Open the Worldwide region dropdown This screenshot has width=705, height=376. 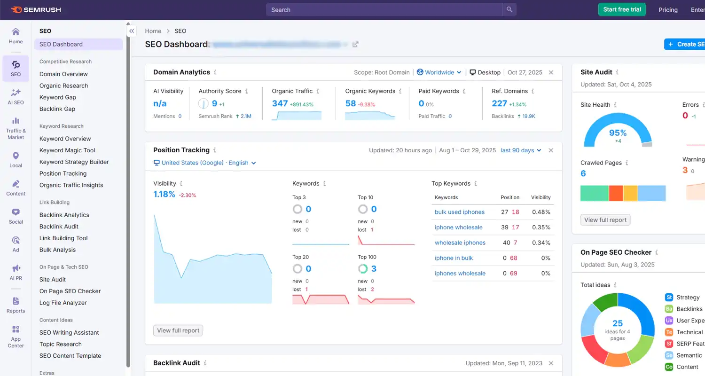coord(439,72)
